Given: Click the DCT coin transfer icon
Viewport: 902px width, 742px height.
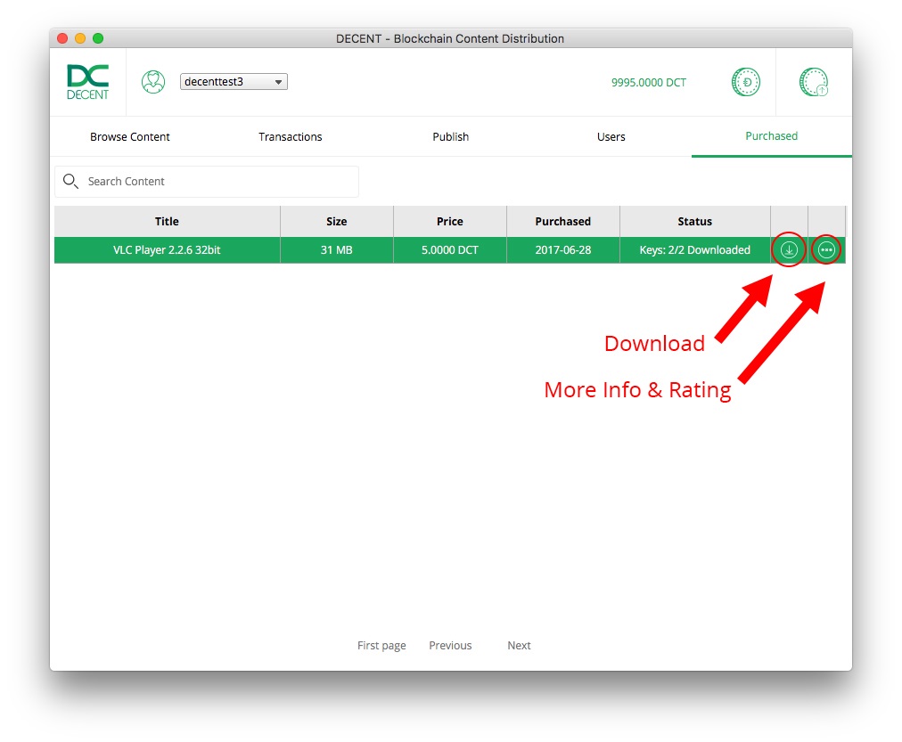Looking at the screenshot, I should click(745, 82).
